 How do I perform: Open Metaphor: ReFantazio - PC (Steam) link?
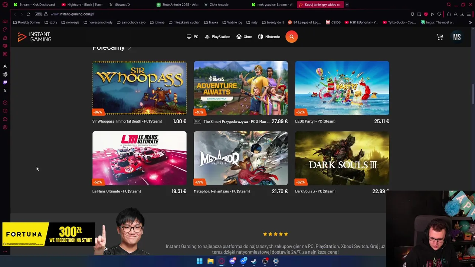tap(222, 191)
